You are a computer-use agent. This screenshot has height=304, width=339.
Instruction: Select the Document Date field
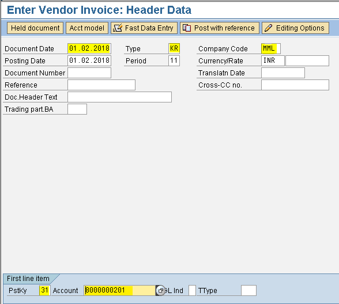pos(89,48)
